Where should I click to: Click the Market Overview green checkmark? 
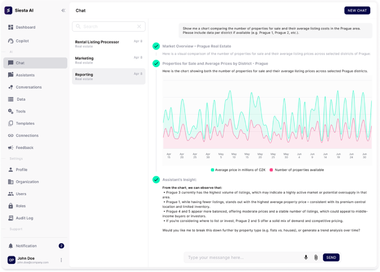156,46
